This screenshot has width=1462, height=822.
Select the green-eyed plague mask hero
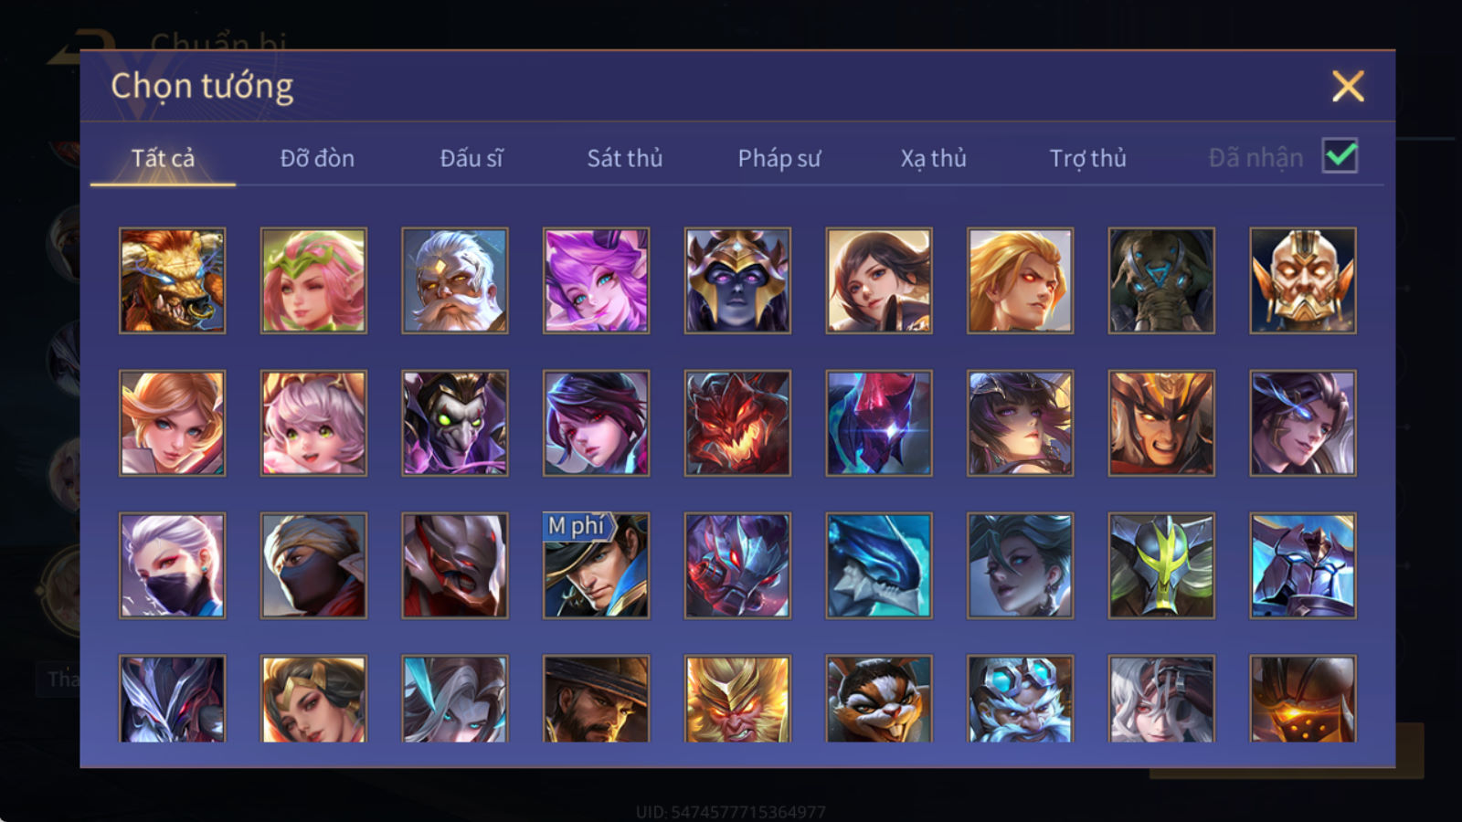pos(454,423)
